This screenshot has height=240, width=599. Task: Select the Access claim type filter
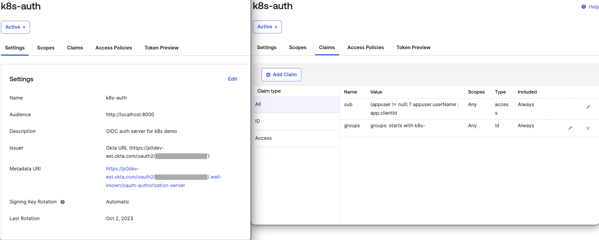(x=296, y=138)
